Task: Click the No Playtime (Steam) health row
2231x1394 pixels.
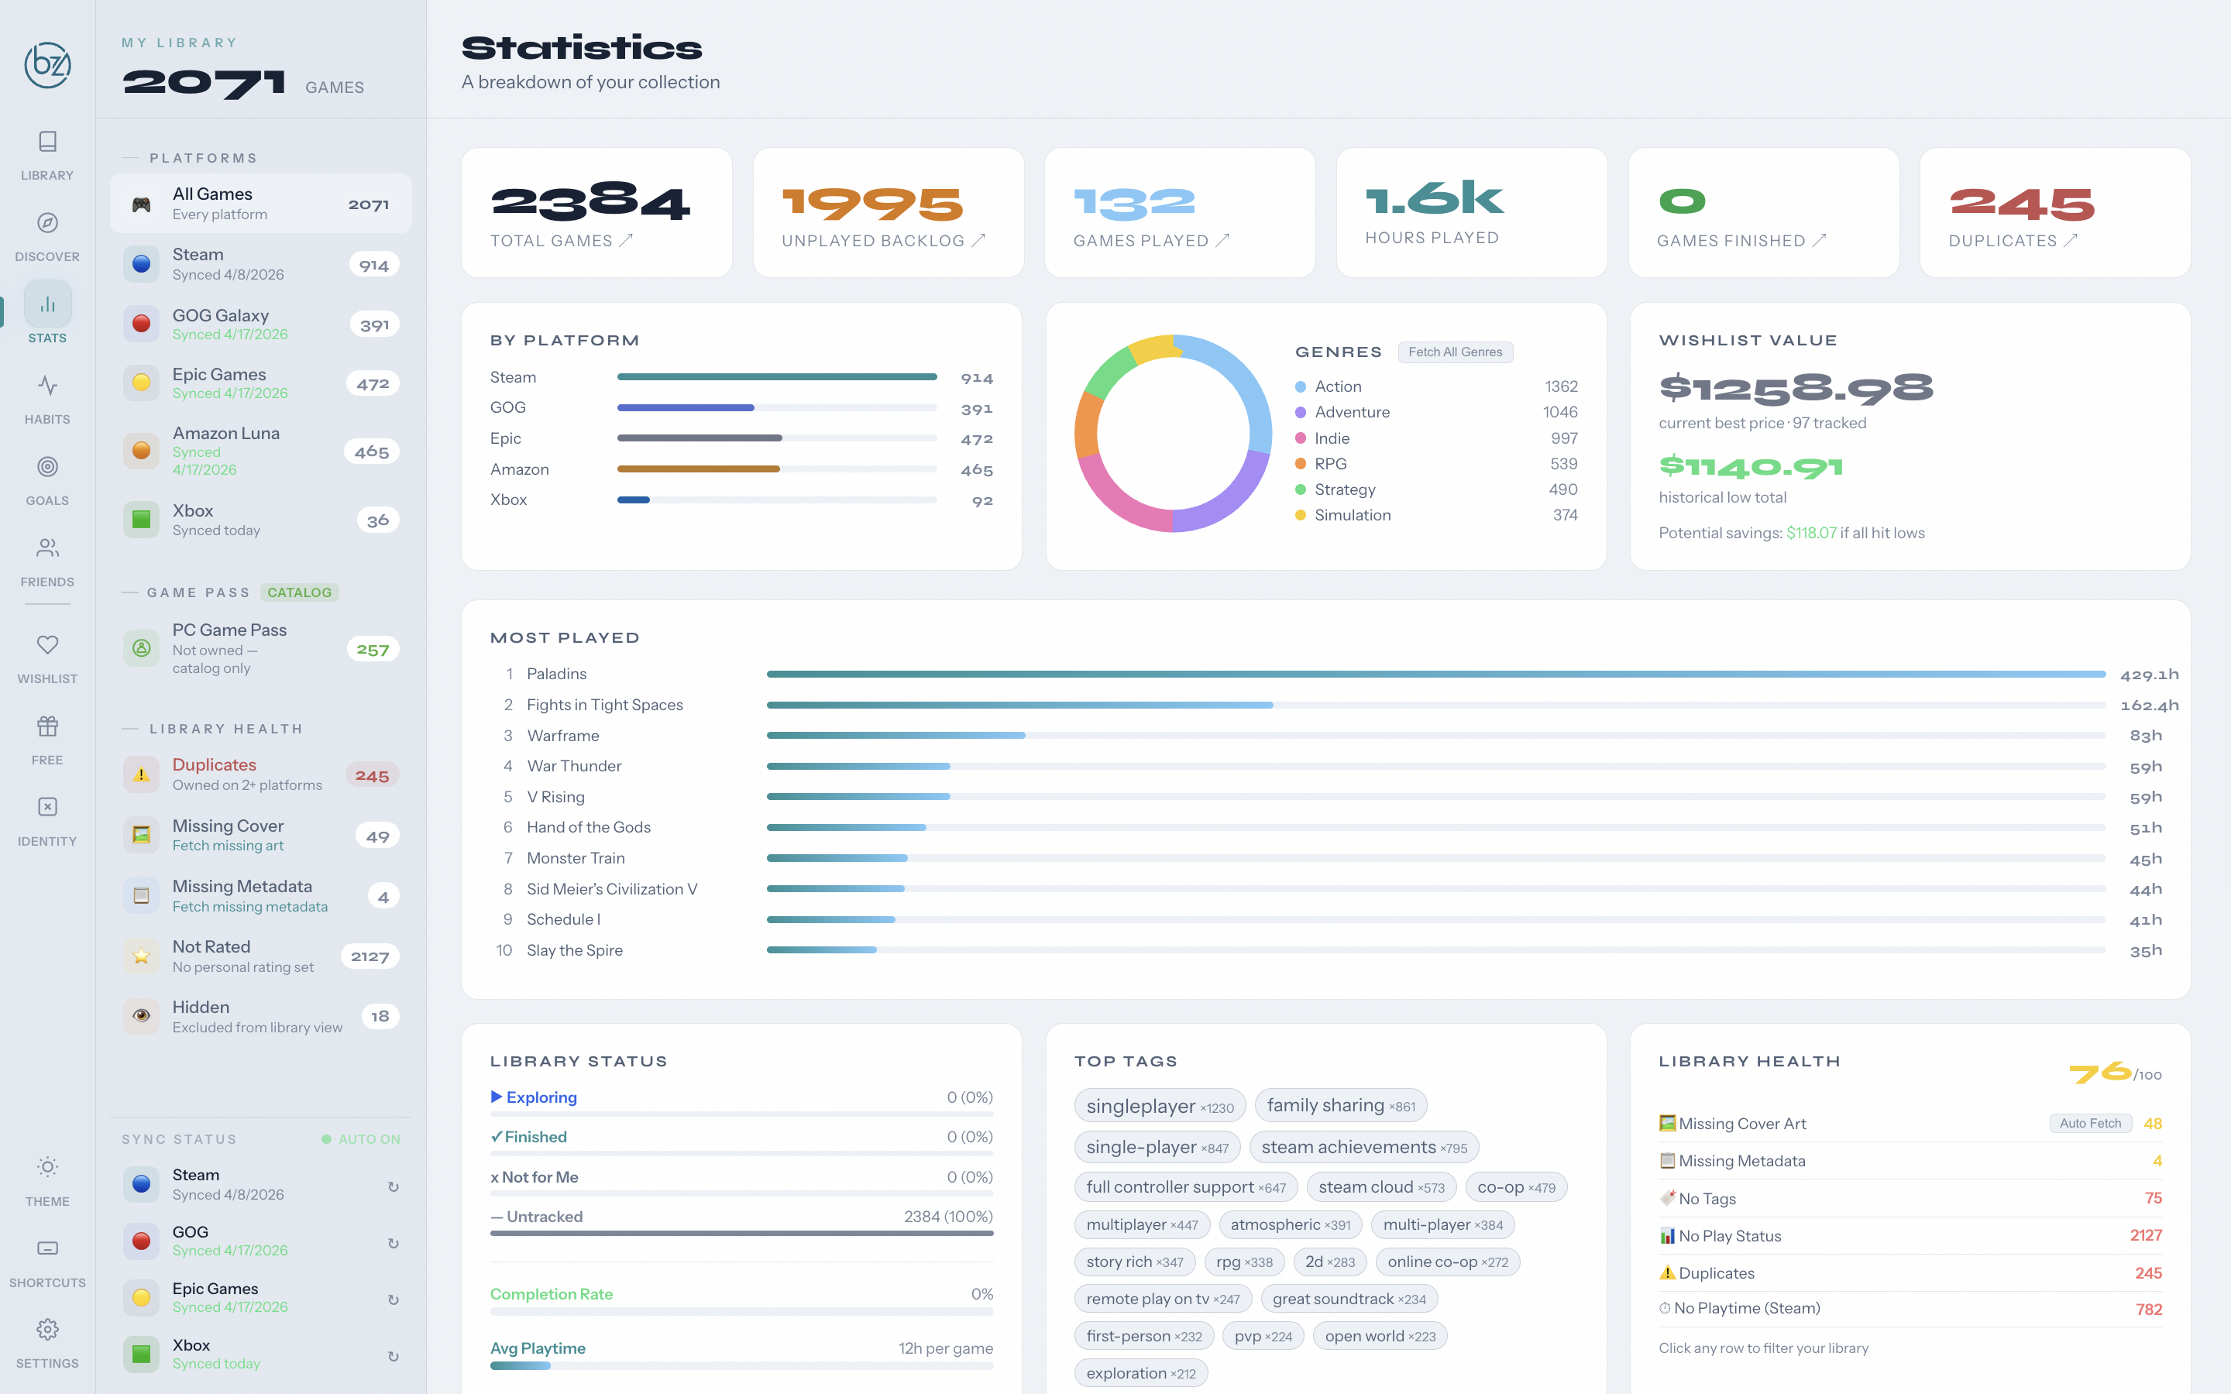Action: (x=1910, y=1309)
